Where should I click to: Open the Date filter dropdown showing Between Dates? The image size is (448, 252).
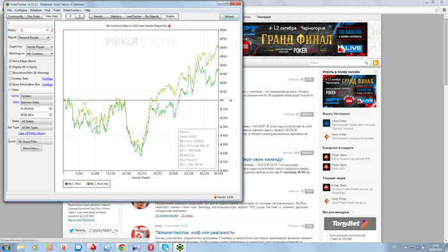pos(36,102)
